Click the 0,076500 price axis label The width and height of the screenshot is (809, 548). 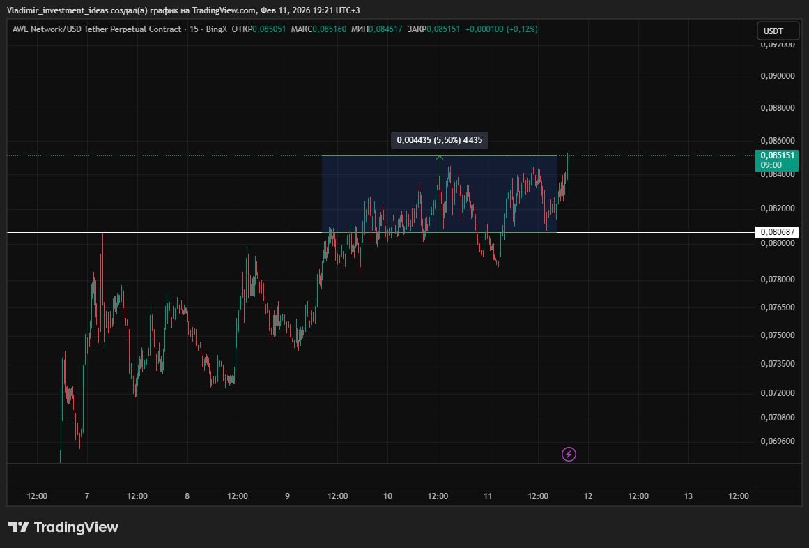[778, 307]
